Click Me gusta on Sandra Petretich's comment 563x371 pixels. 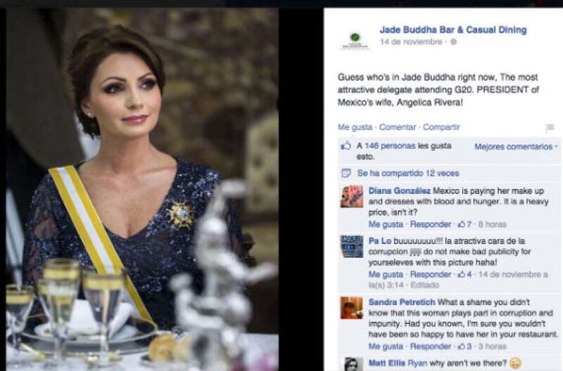pos(386,346)
